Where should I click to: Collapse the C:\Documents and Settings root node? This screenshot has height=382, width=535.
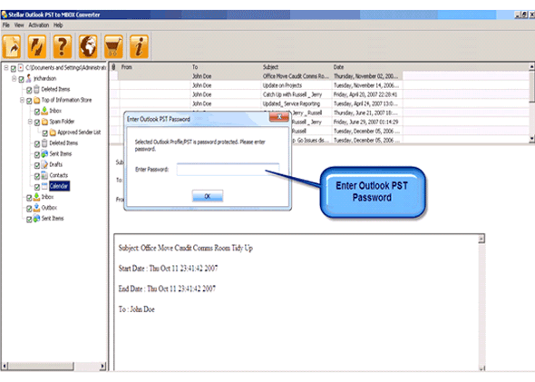[5, 68]
